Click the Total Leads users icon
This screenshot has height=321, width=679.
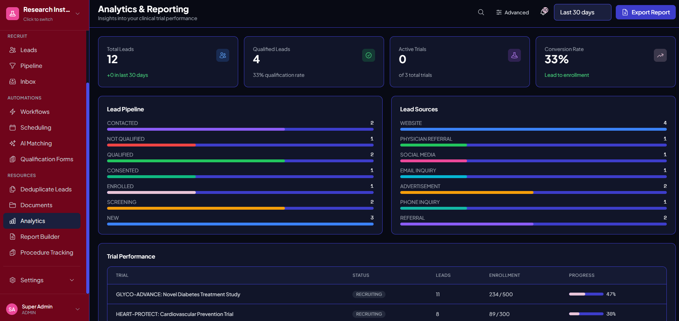(223, 55)
